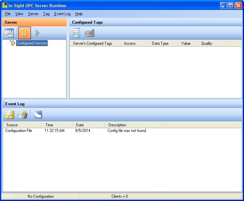Screen dimensions: 244x201
Task: Sort event log by Time column
Action: point(58,125)
